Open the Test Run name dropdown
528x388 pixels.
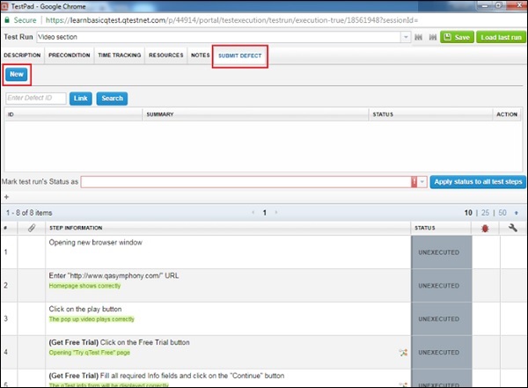click(406, 37)
